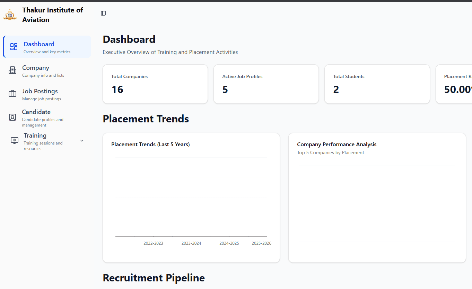Click 'Overview and key metrics' description

[x=47, y=52]
